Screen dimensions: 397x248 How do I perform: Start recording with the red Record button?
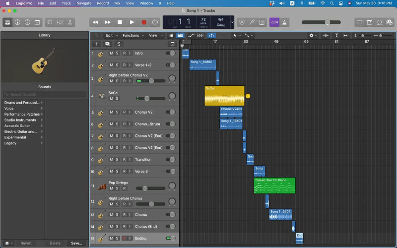click(x=144, y=22)
